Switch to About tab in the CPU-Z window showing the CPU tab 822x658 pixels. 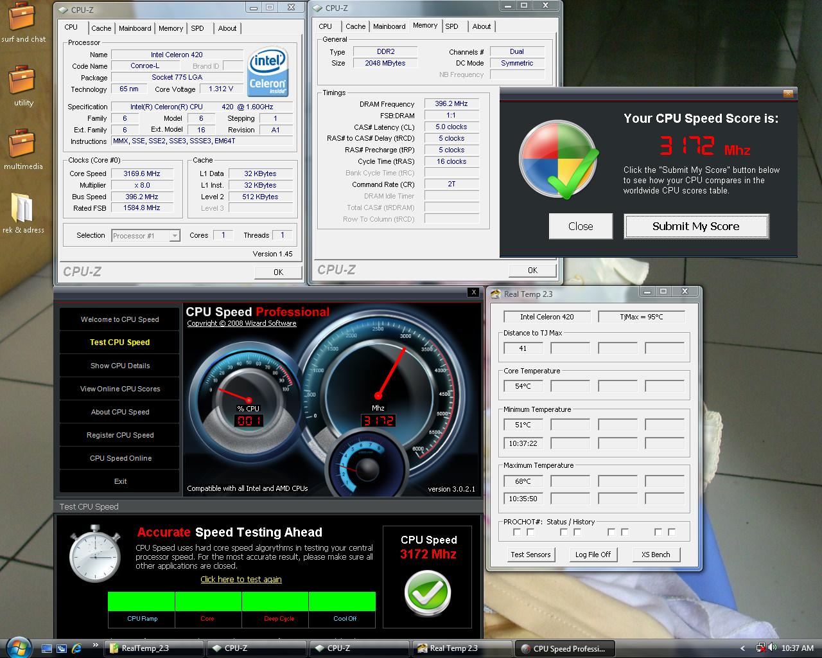(x=227, y=28)
